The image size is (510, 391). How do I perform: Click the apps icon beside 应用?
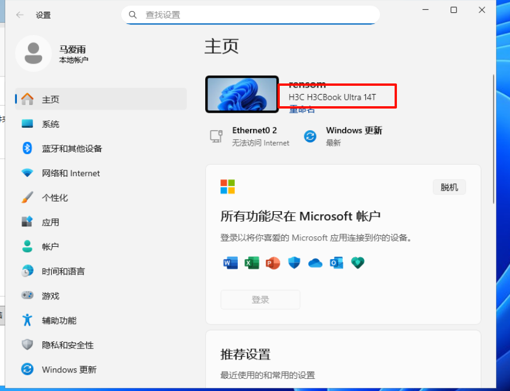27,221
